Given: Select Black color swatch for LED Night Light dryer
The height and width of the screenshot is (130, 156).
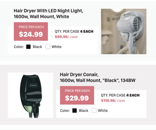Looking at the screenshot, I should (x=28, y=47).
